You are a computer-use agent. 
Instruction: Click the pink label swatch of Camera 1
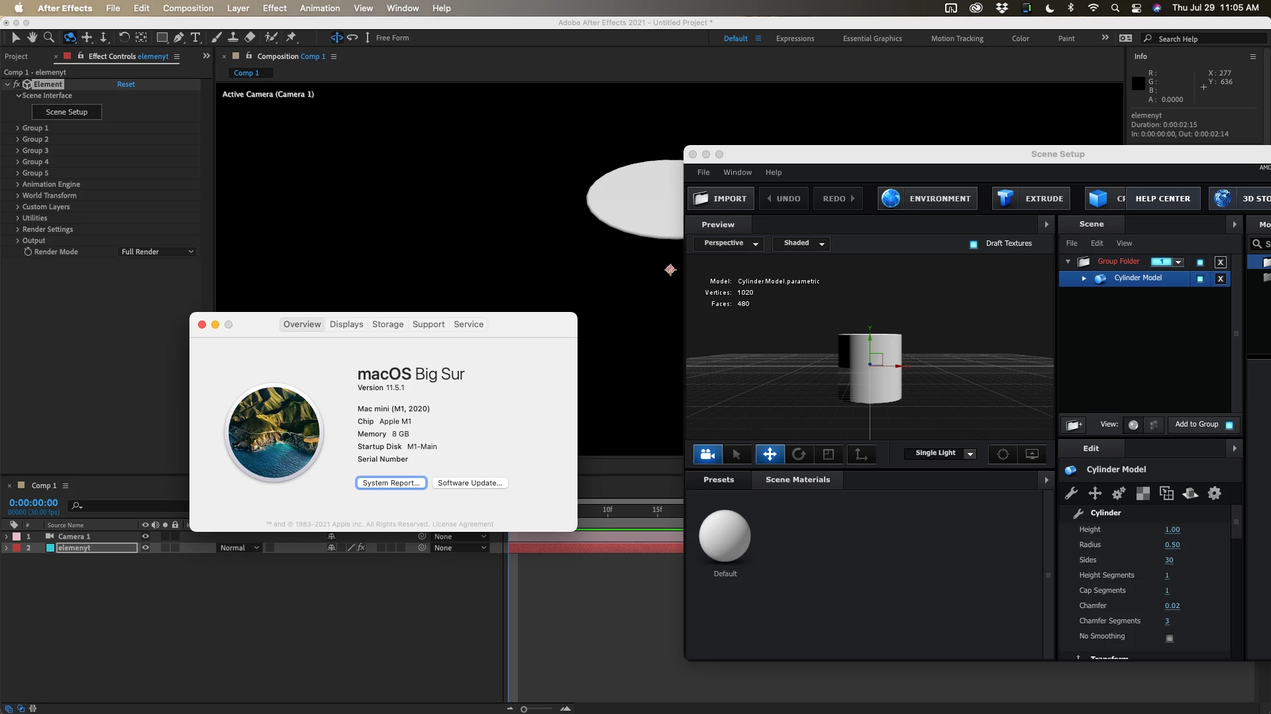tap(17, 536)
